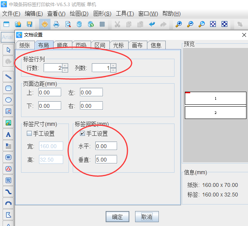Enable manual setting for label size
The image size is (248, 226).
tap(29, 134)
